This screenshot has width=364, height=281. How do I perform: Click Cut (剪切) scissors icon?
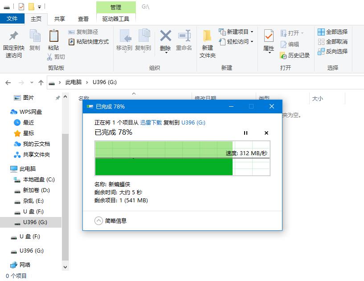[49, 57]
